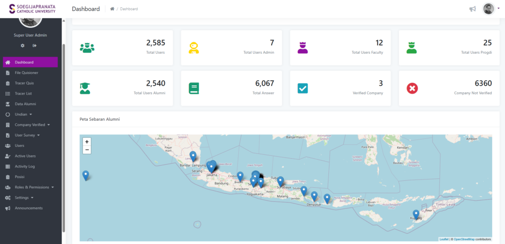Open Tracer List from the sidebar
This screenshot has width=505, height=244.
coord(23,94)
